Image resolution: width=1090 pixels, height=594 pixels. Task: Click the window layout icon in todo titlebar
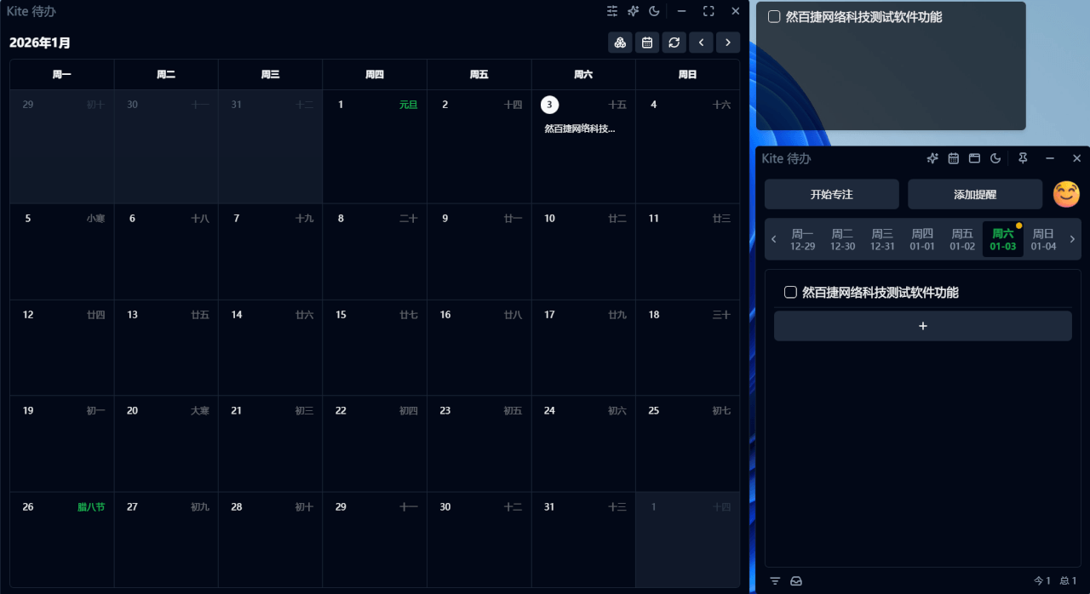[x=974, y=158]
